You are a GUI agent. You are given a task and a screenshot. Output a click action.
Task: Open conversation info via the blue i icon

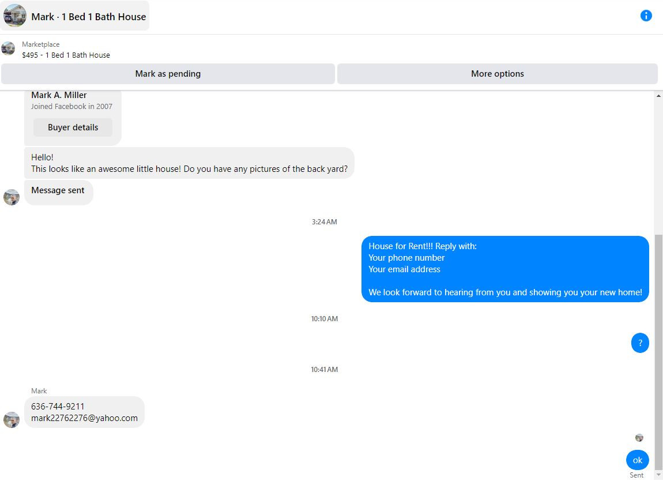[x=646, y=16]
